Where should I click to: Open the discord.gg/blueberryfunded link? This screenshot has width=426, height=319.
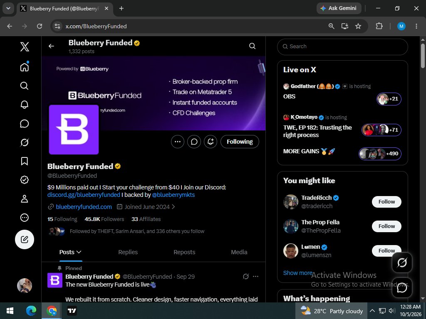tap(84, 195)
